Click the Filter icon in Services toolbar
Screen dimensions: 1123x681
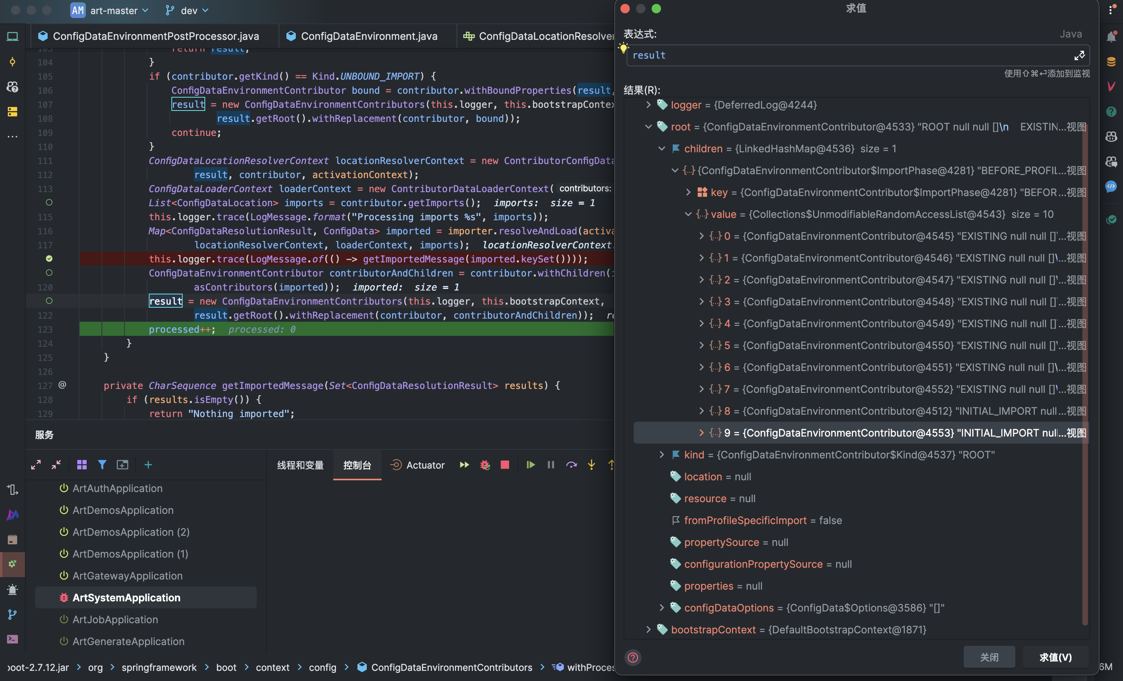(102, 465)
